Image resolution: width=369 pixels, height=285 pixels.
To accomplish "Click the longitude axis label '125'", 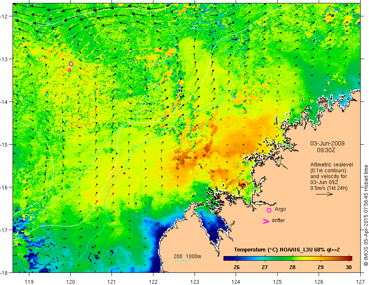I will click(x=278, y=282).
